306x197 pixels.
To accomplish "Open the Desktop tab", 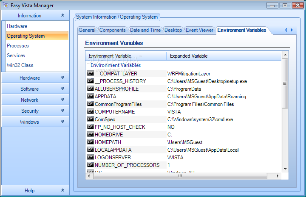I will 173,30.
